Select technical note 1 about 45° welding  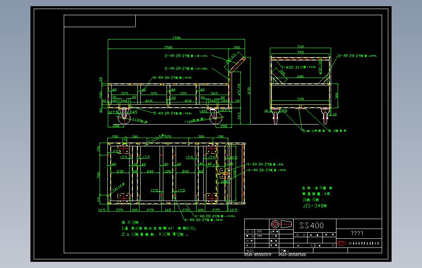point(159,229)
